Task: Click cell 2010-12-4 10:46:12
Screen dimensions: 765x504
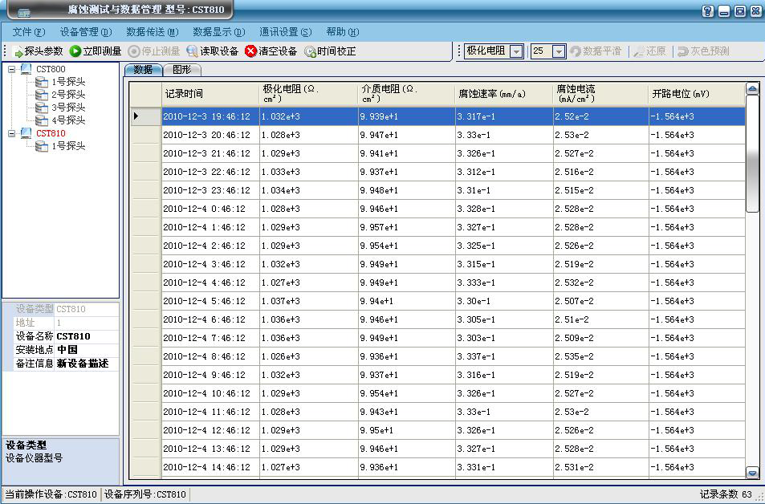Action: coord(210,394)
